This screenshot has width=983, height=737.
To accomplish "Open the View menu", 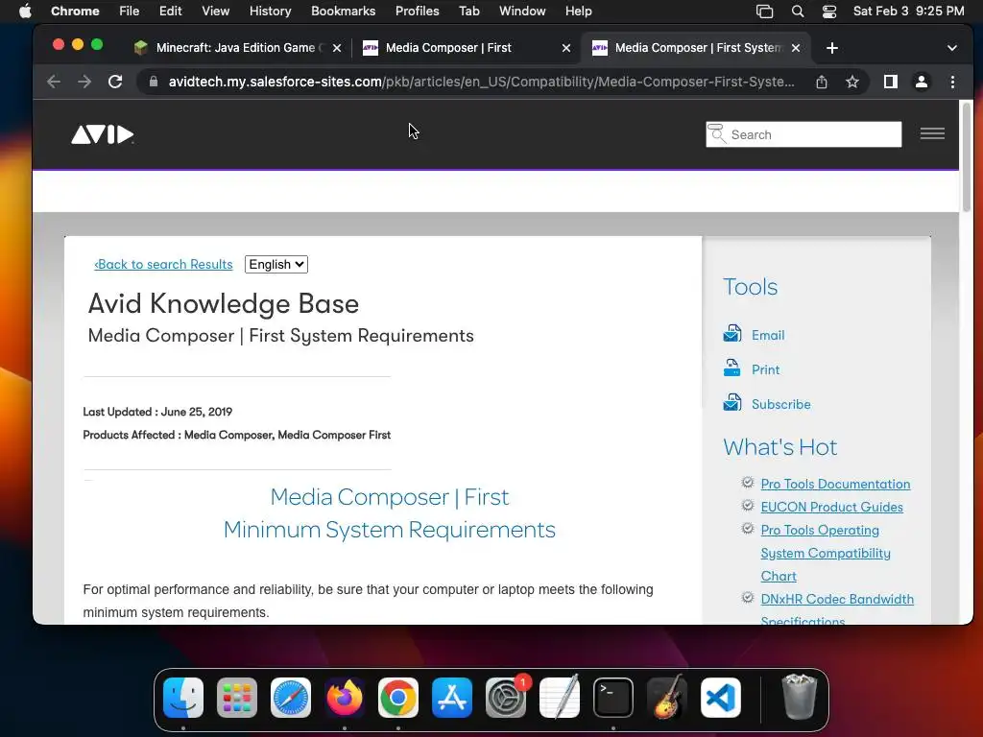I will click(216, 12).
